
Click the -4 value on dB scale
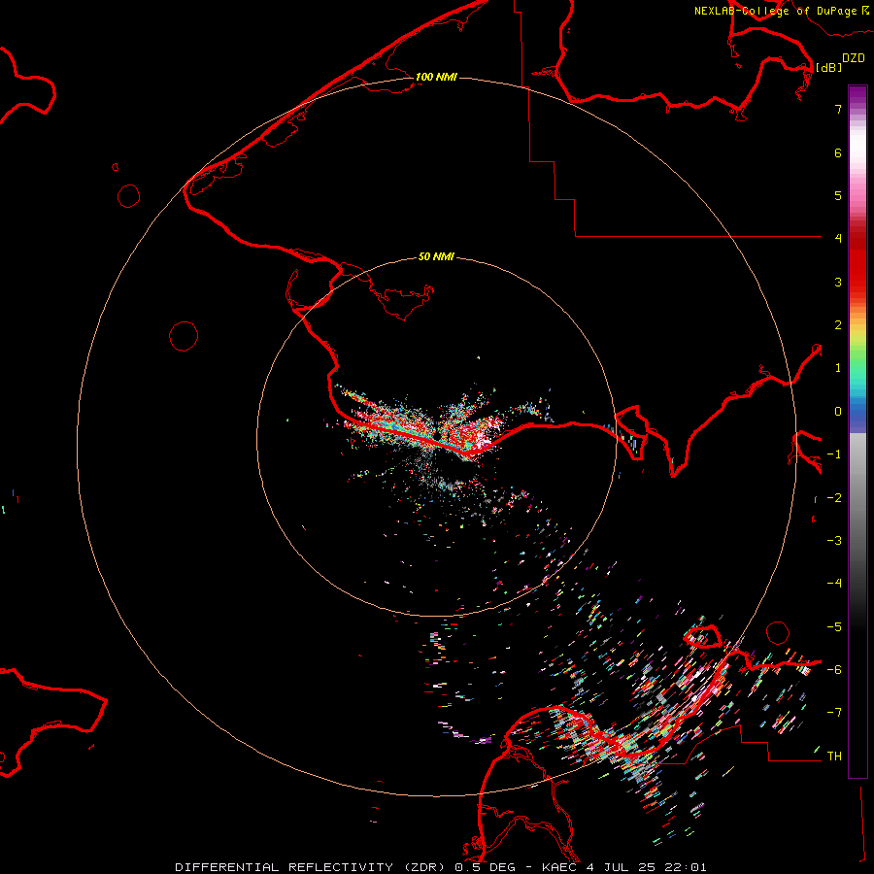coord(834,584)
